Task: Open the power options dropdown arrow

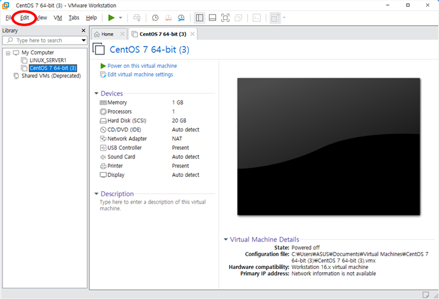Action: pyautogui.click(x=120, y=18)
